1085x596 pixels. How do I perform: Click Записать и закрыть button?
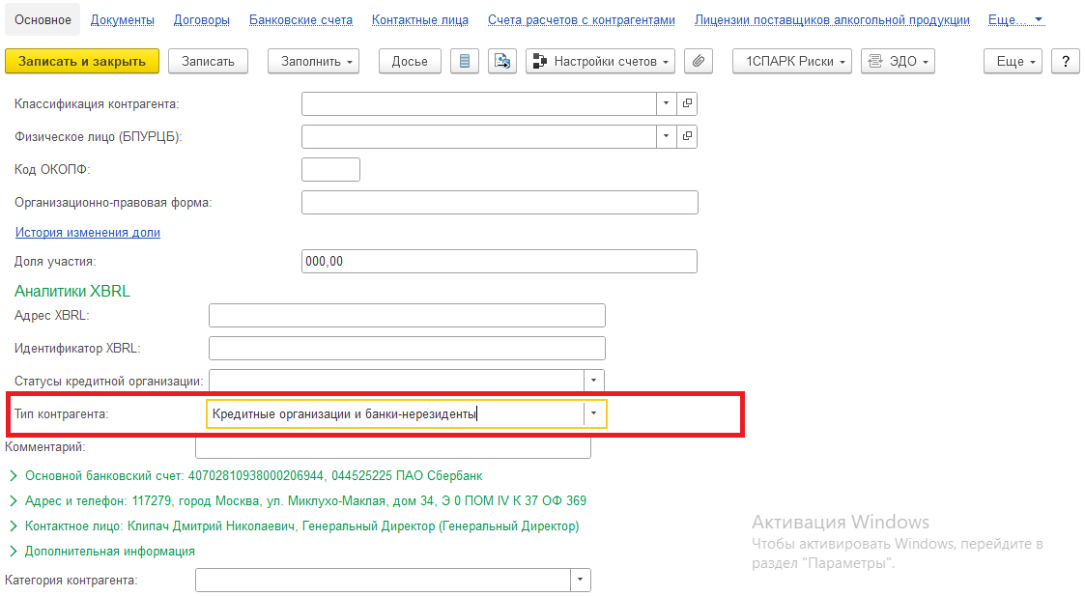point(81,61)
